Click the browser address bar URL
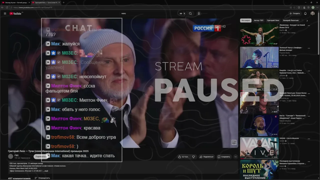Image resolution: width=320 pixels, height=180 pixels. point(33,7)
